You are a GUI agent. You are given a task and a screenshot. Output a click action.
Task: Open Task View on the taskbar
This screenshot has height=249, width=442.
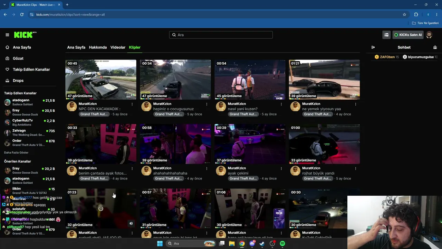click(222, 243)
